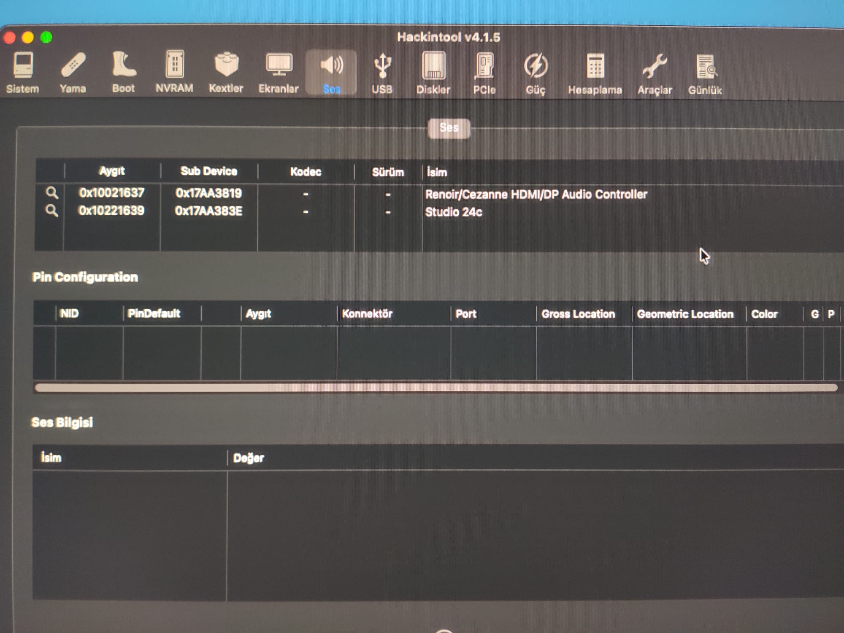Sort by the Sub Device column header
Image resolution: width=844 pixels, height=633 pixels.
tap(209, 171)
